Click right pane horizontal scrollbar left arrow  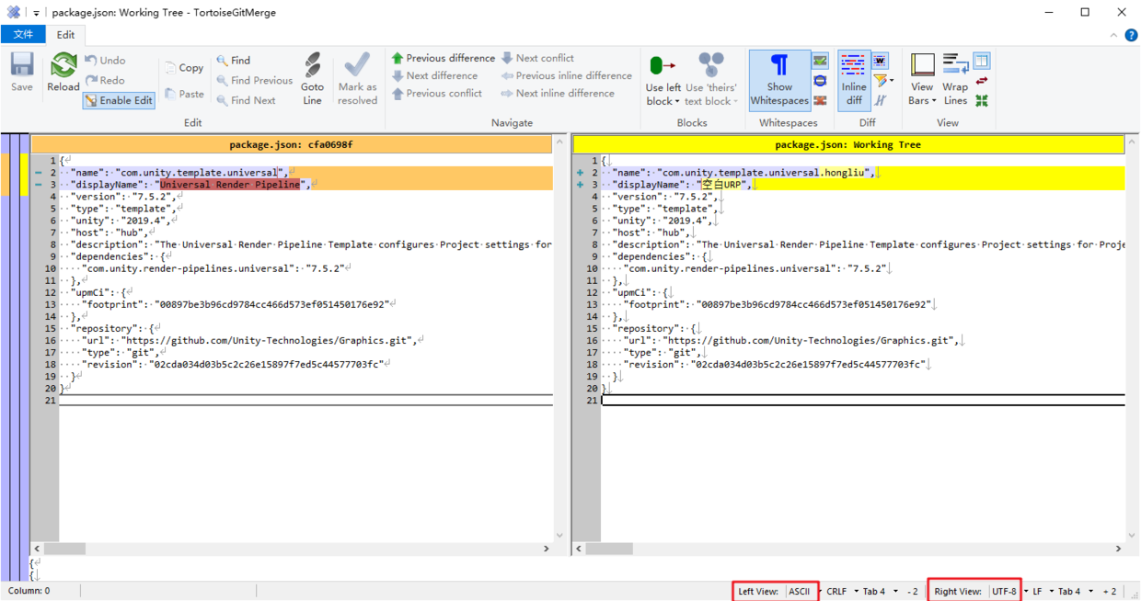[579, 549]
